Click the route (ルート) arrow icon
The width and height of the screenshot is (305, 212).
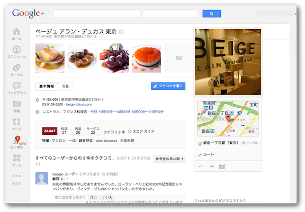(x=200, y=155)
